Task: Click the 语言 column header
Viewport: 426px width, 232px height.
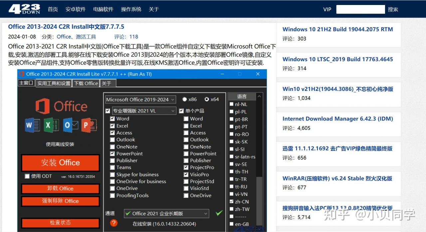Action: (242, 97)
